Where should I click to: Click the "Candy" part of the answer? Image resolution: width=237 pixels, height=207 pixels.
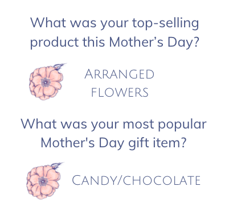point(94,180)
